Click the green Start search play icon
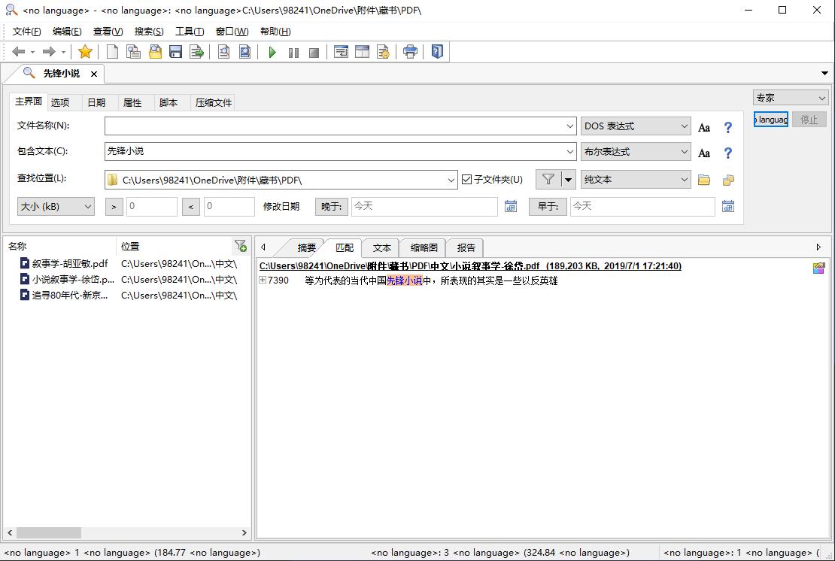 [272, 52]
